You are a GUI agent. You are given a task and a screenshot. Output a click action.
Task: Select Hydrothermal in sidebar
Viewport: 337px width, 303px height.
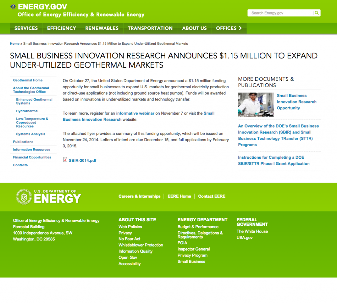(27, 111)
